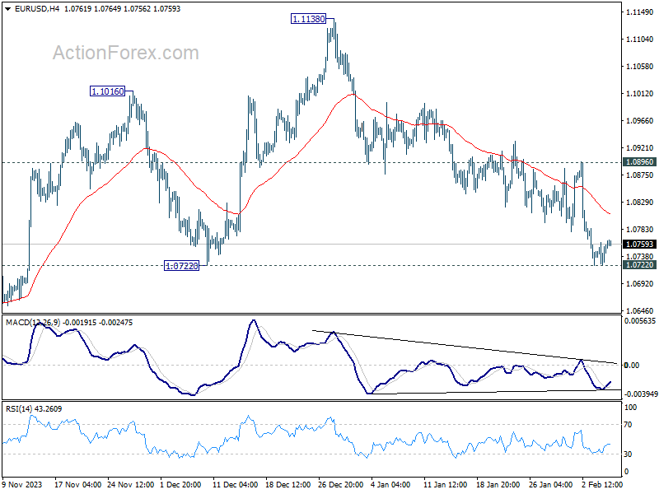Click the 2 Feb 12:00 date label
The width and height of the screenshot is (659, 494).
pyautogui.click(x=601, y=484)
